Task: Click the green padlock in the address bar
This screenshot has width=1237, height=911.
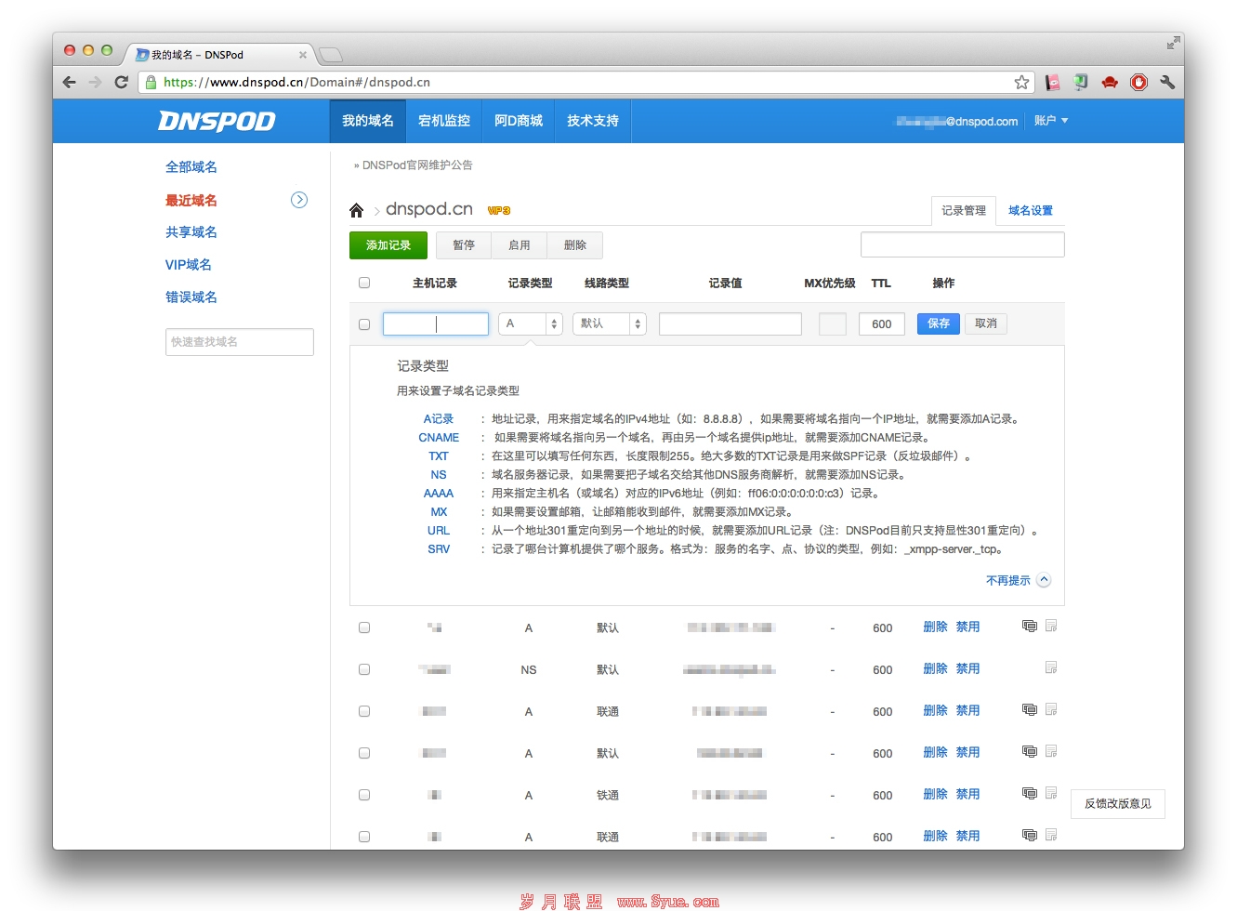Action: click(x=151, y=82)
